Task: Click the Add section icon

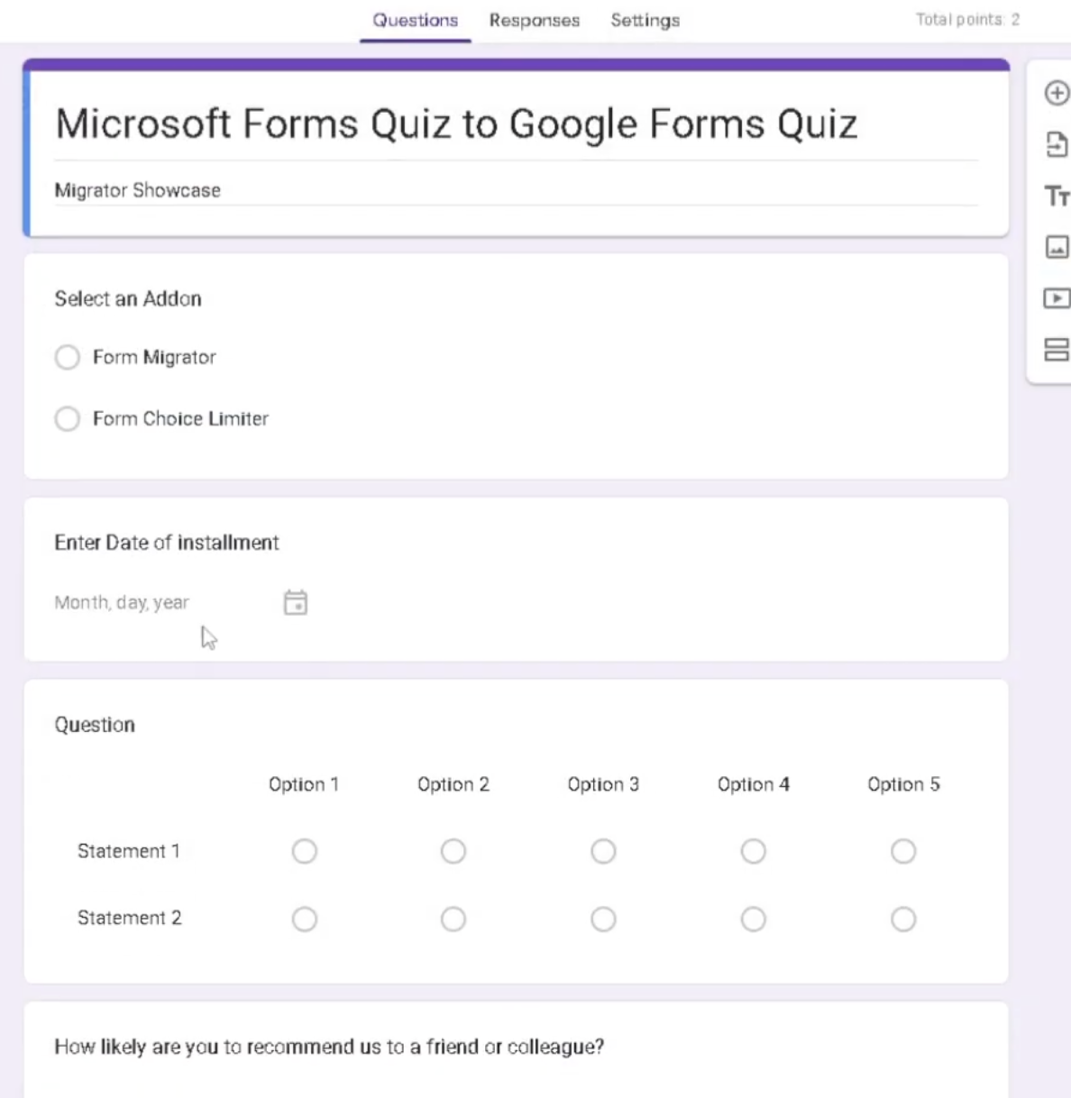Action: [x=1056, y=350]
